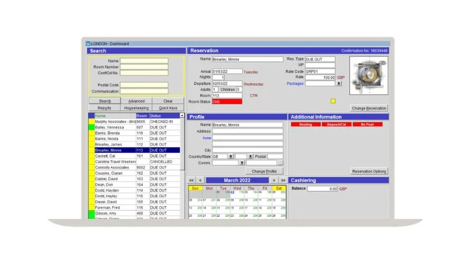This screenshot has width=471, height=255.
Task: Sort the list by the Room column header
Action: coord(143,115)
